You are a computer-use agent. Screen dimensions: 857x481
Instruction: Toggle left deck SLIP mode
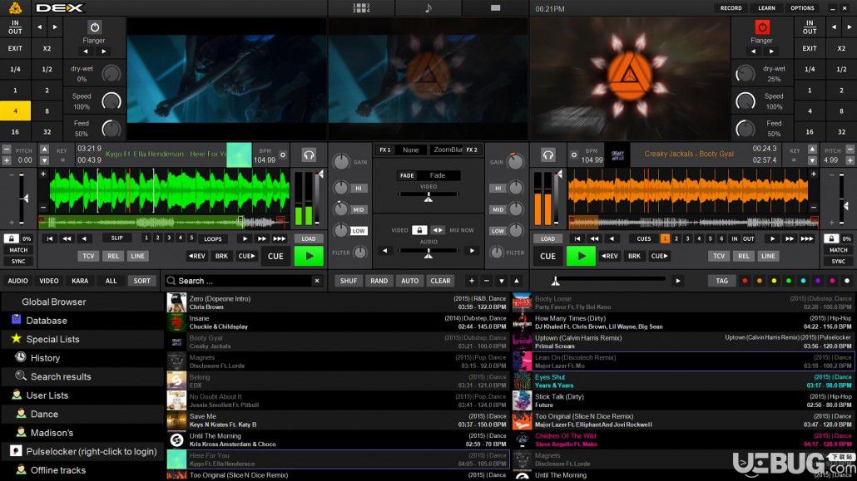pos(117,238)
